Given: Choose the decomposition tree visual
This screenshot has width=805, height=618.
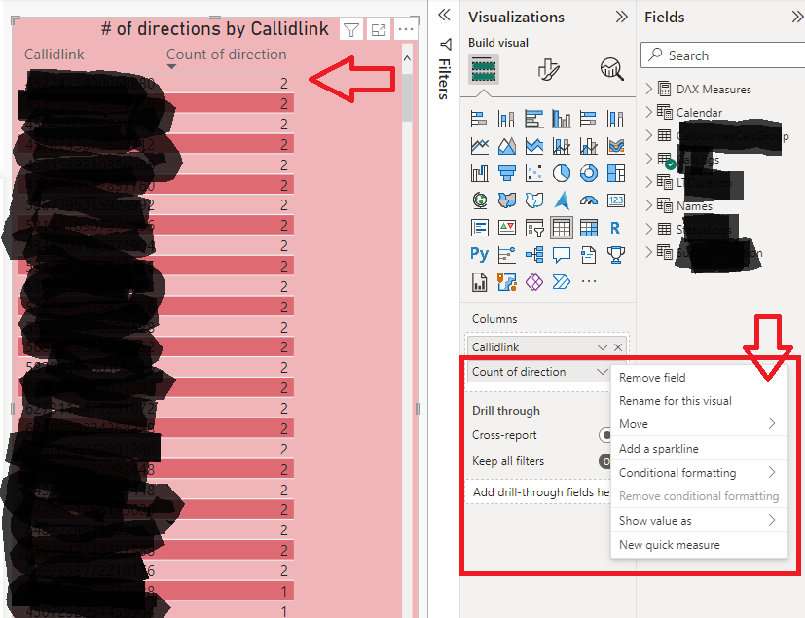Looking at the screenshot, I should 534,254.
